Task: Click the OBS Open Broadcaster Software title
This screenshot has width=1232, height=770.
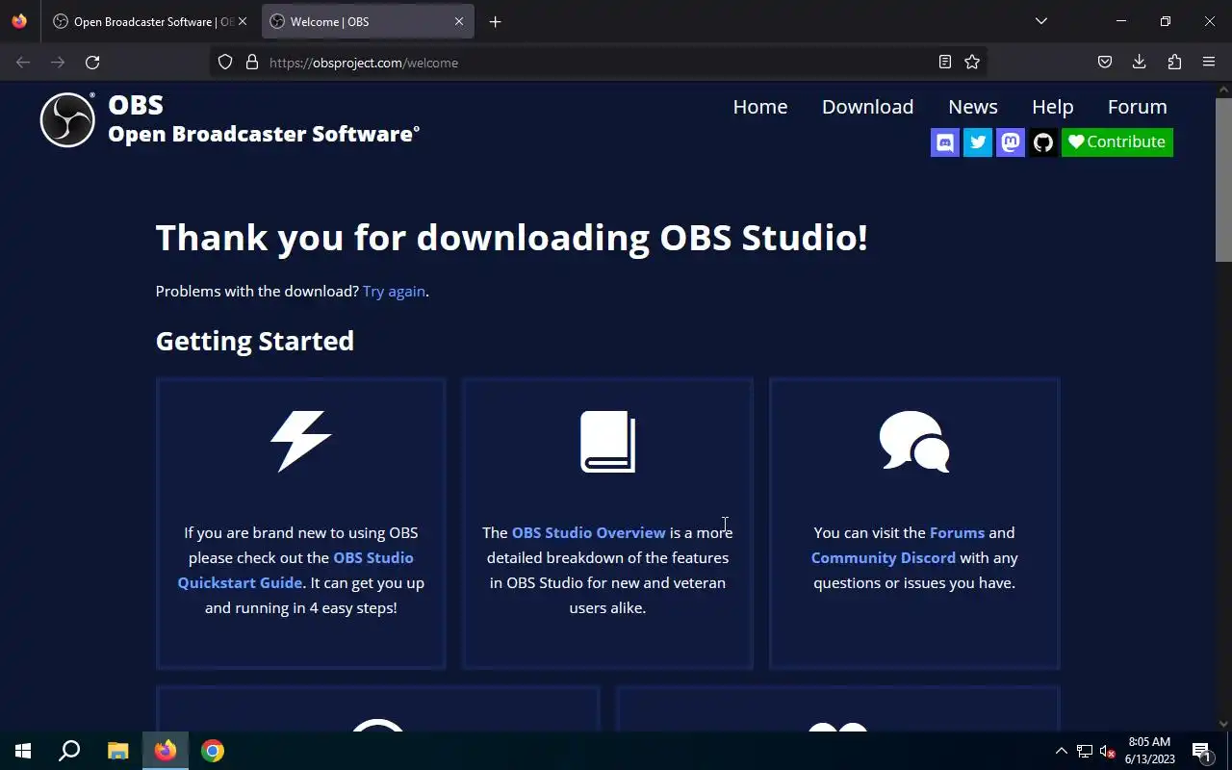Action: (x=264, y=119)
